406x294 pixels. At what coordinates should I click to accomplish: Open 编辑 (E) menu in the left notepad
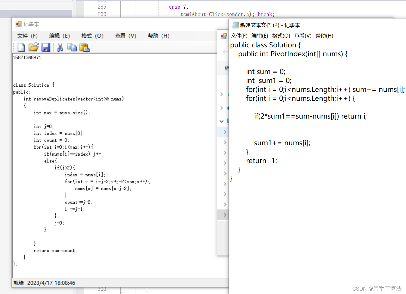pos(59,36)
